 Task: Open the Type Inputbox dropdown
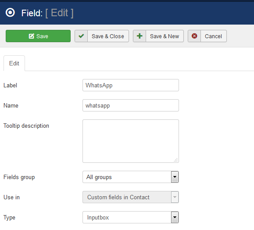pyautogui.click(x=131, y=217)
